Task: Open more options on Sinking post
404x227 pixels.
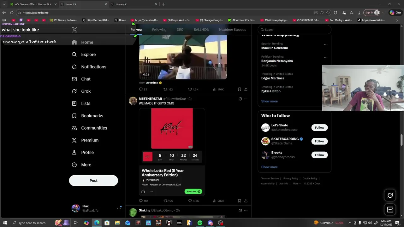Action: 246,211
